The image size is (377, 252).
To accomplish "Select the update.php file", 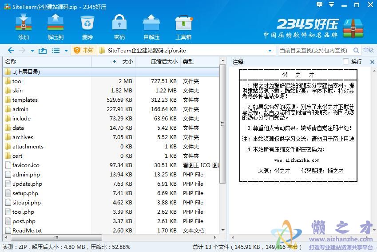I will click(x=111, y=184).
